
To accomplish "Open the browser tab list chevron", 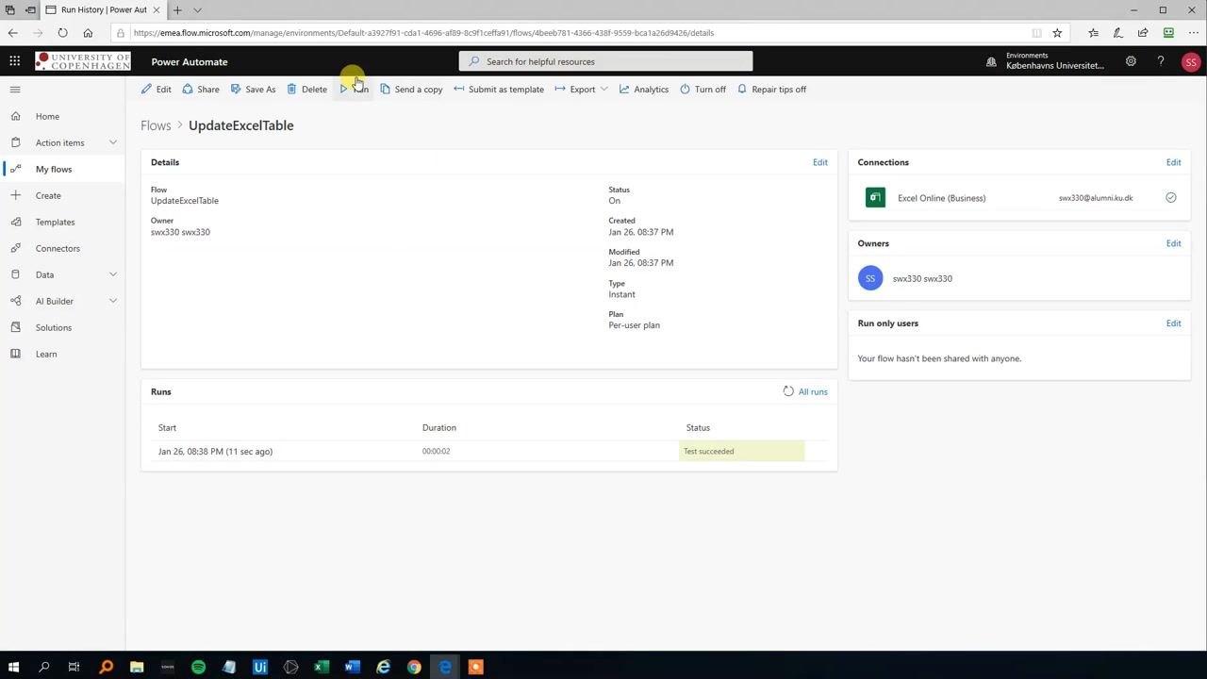I will tap(197, 10).
